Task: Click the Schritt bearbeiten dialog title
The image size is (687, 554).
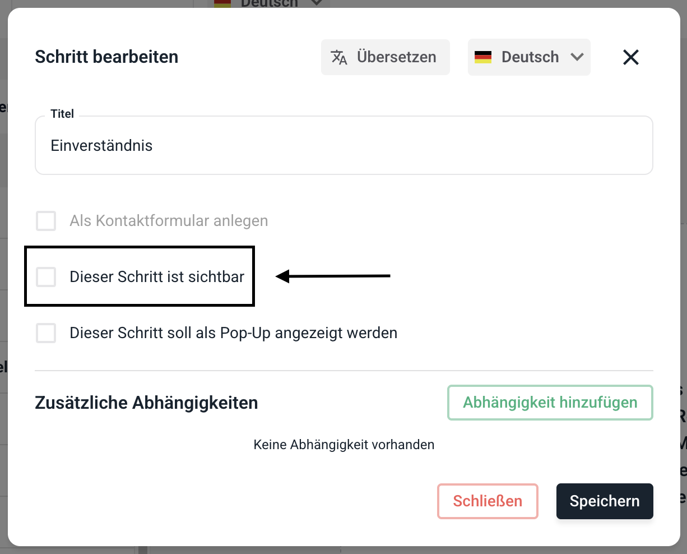Action: [106, 57]
